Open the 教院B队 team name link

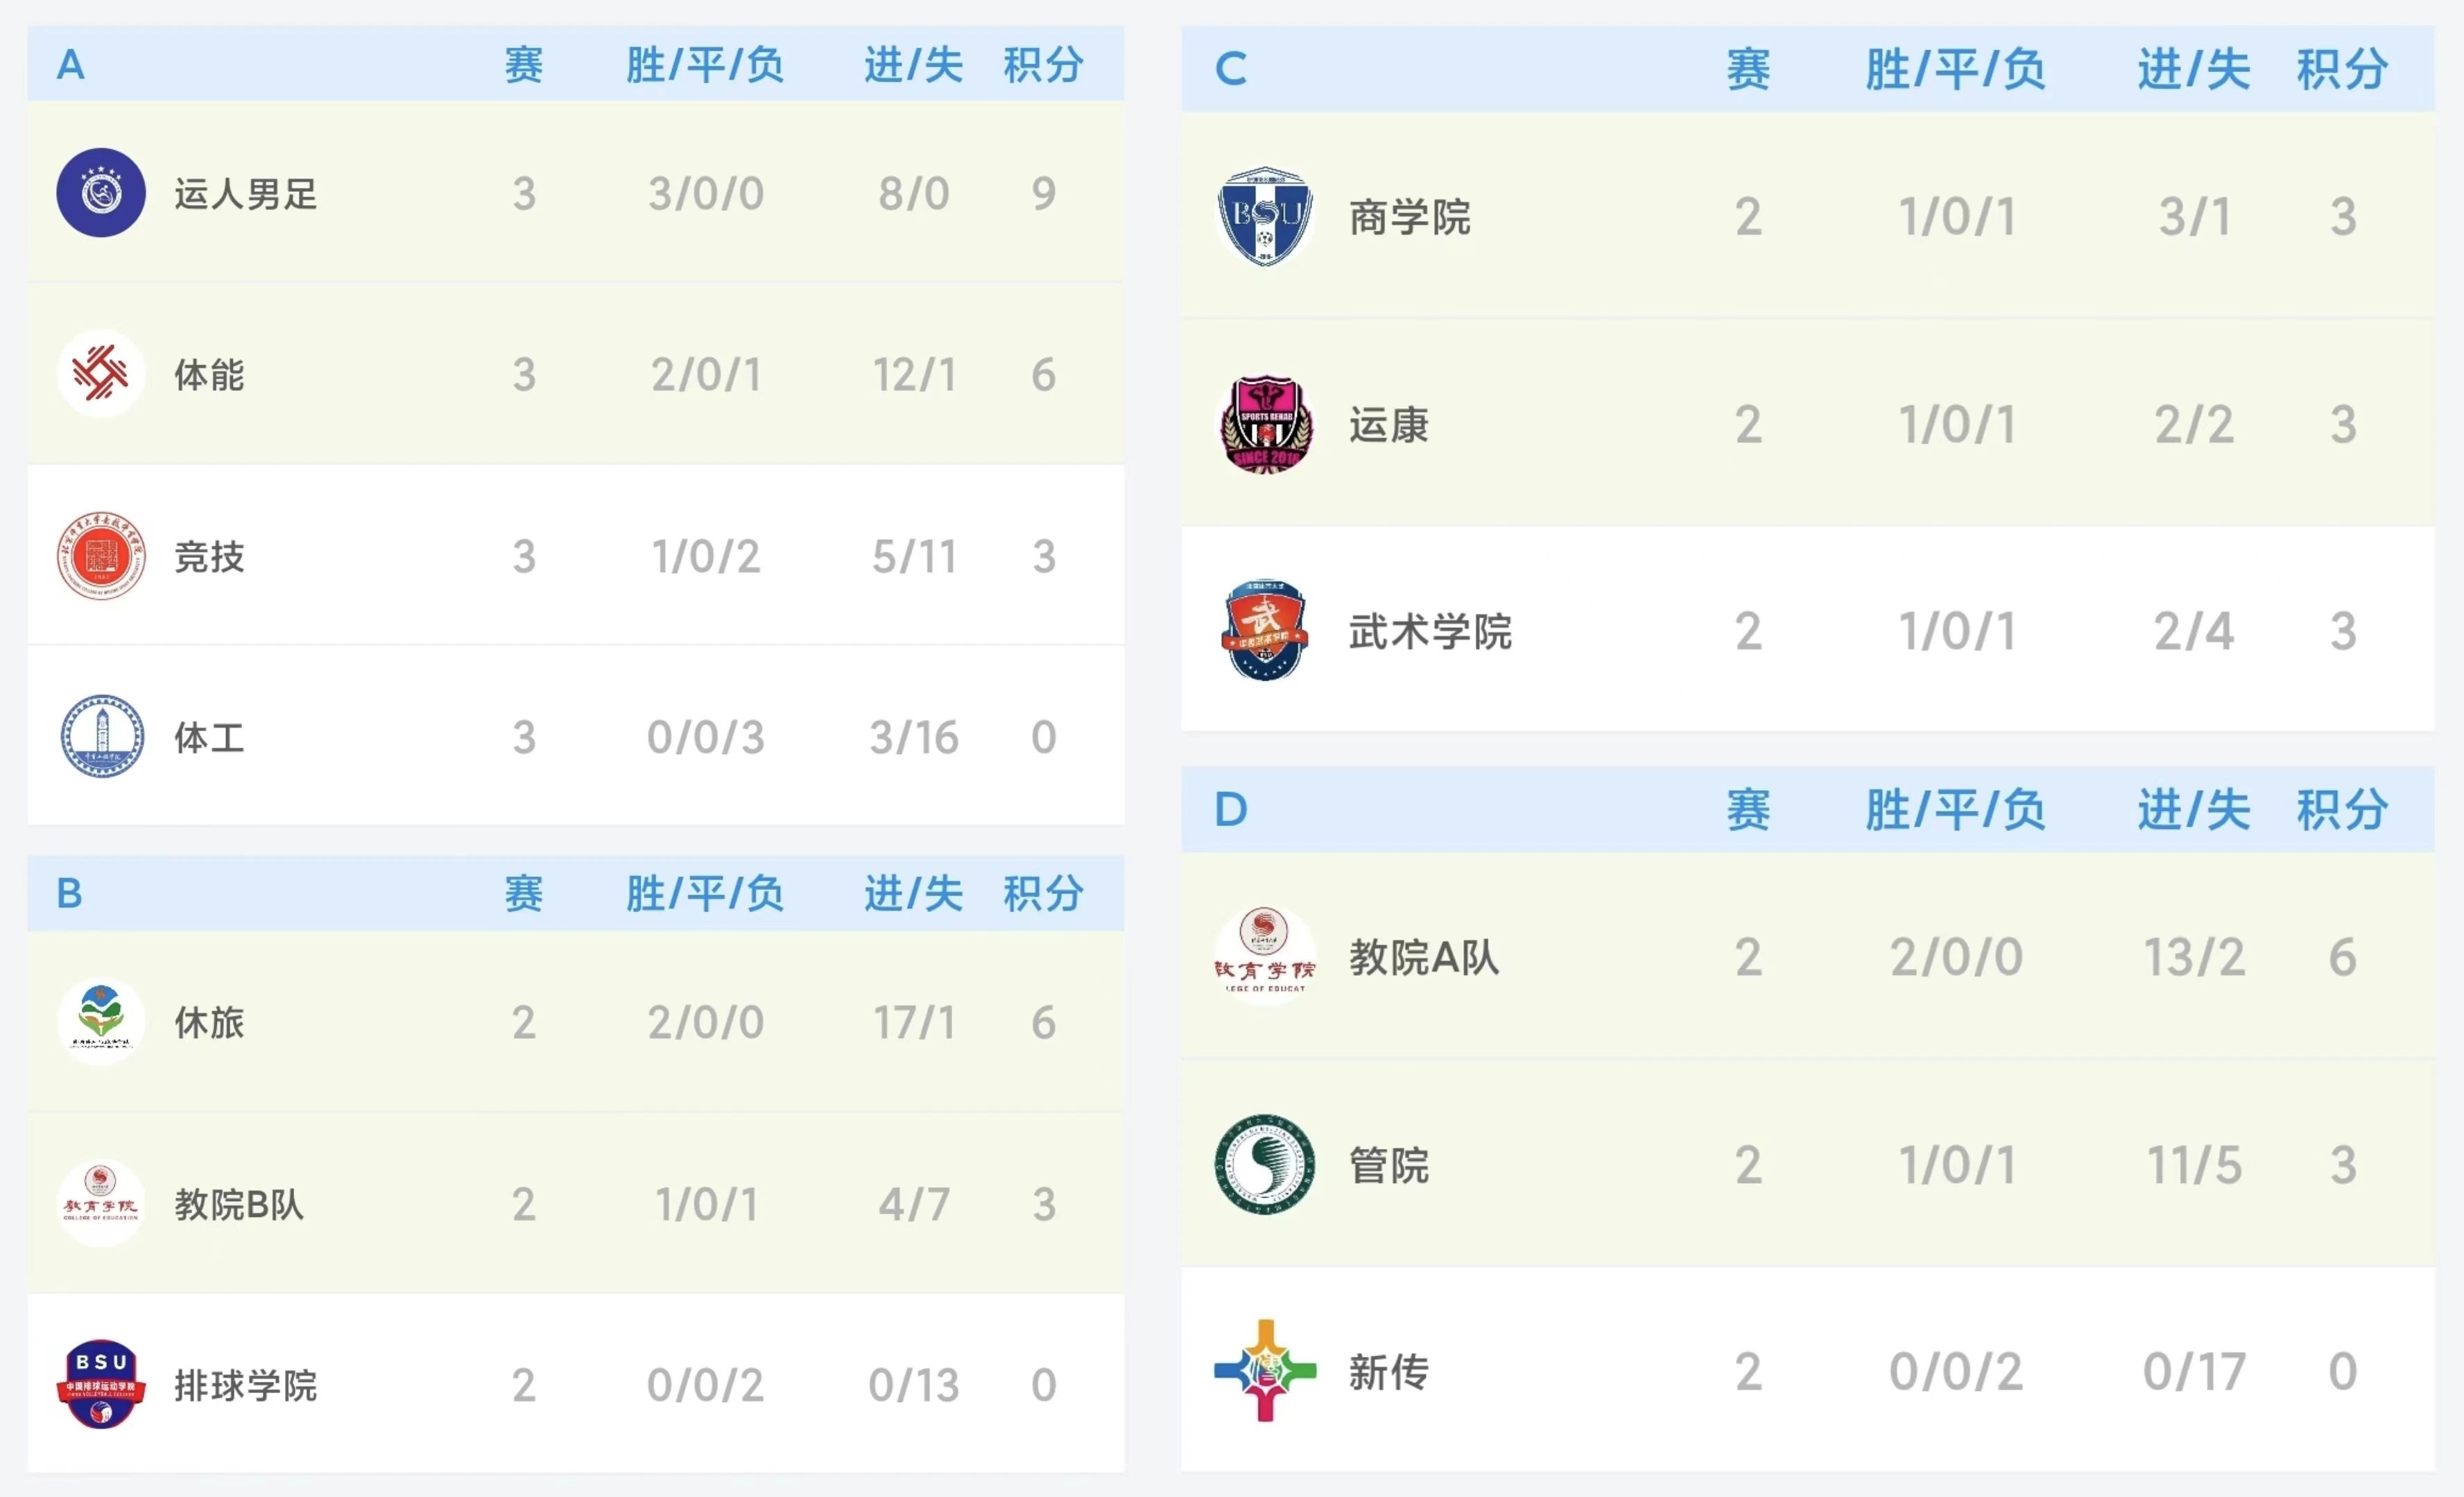[x=239, y=1205]
